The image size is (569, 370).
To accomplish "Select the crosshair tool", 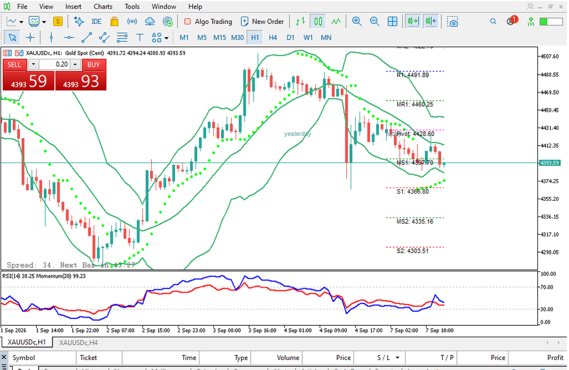I will click(30, 37).
